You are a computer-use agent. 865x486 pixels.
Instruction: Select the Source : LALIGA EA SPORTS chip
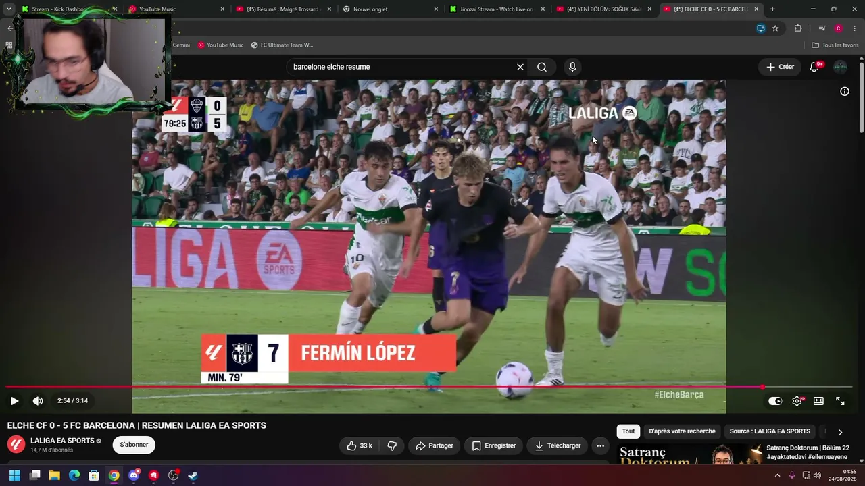point(770,431)
